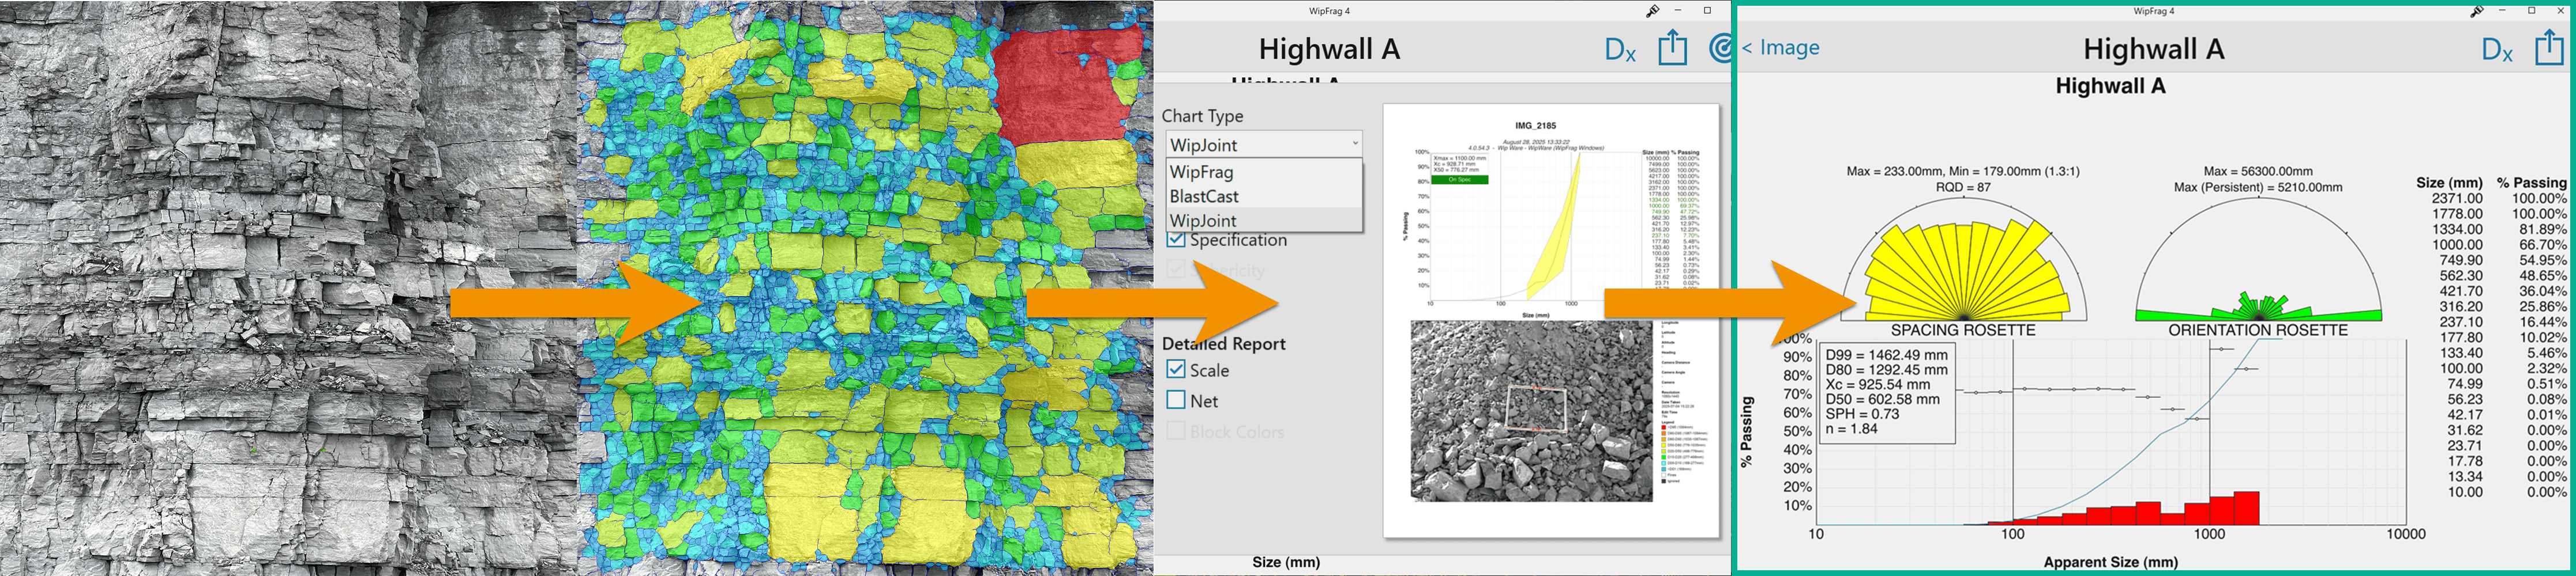Click the Dx icon in the middle settings window

1619,50
